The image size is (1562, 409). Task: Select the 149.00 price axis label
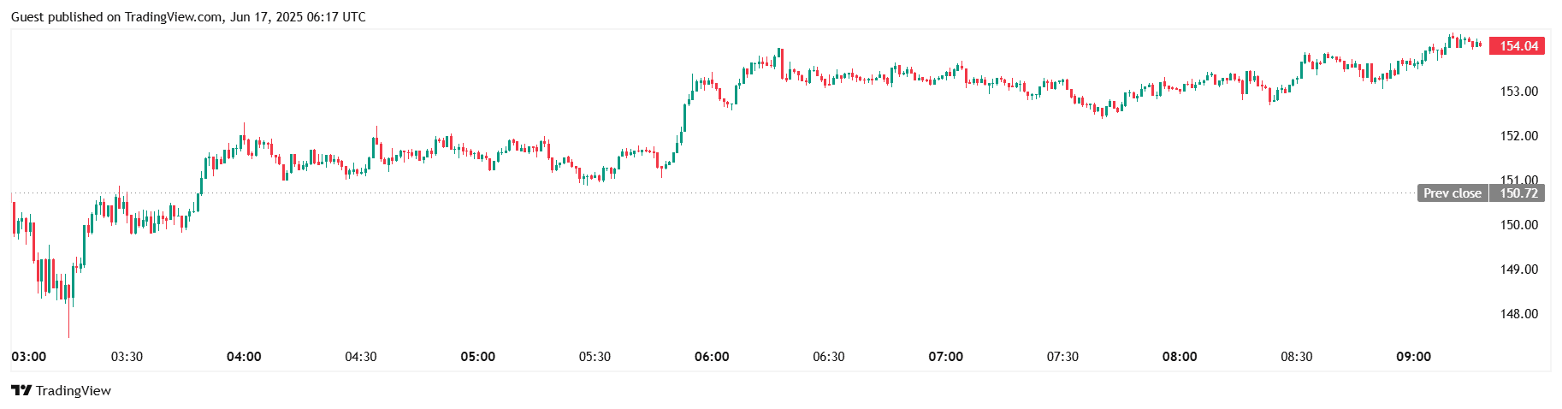click(1519, 270)
